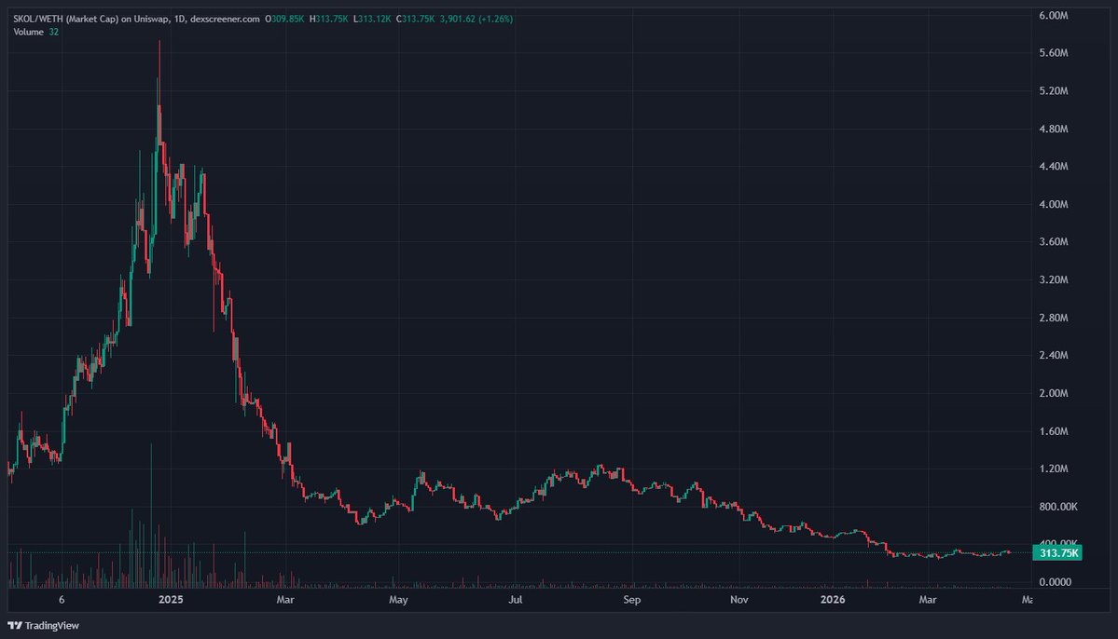Click the open value O309.85K
Image resolution: width=1118 pixels, height=639 pixels.
pos(285,20)
